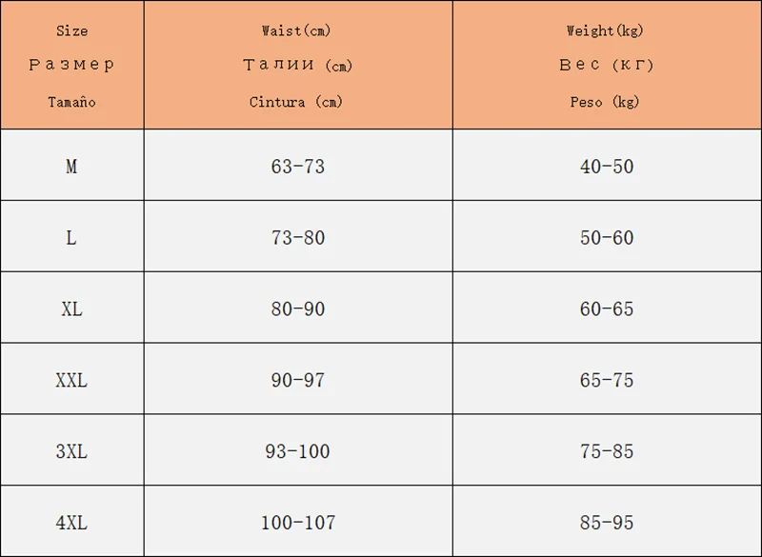Viewport: 762px width, 557px height.
Task: Select the XL size cell
Action: coord(71,308)
